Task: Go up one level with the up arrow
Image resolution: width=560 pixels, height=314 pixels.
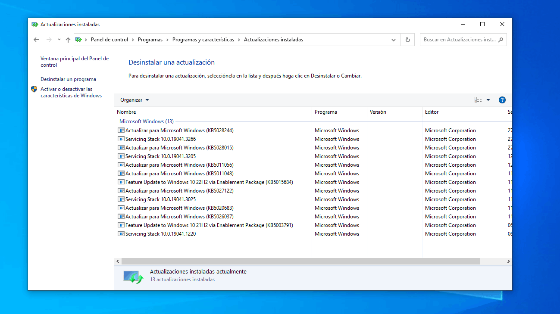Action: click(68, 40)
